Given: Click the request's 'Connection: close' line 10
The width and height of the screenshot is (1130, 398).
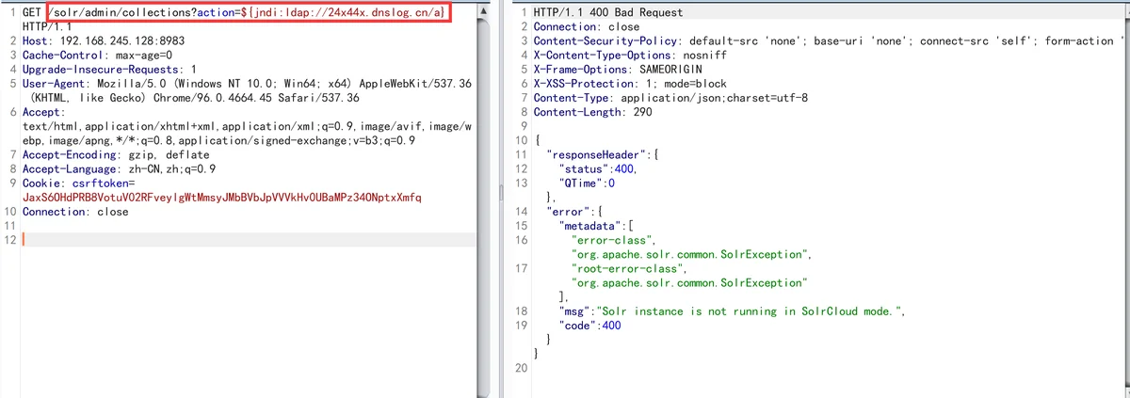Looking at the screenshot, I should [74, 212].
